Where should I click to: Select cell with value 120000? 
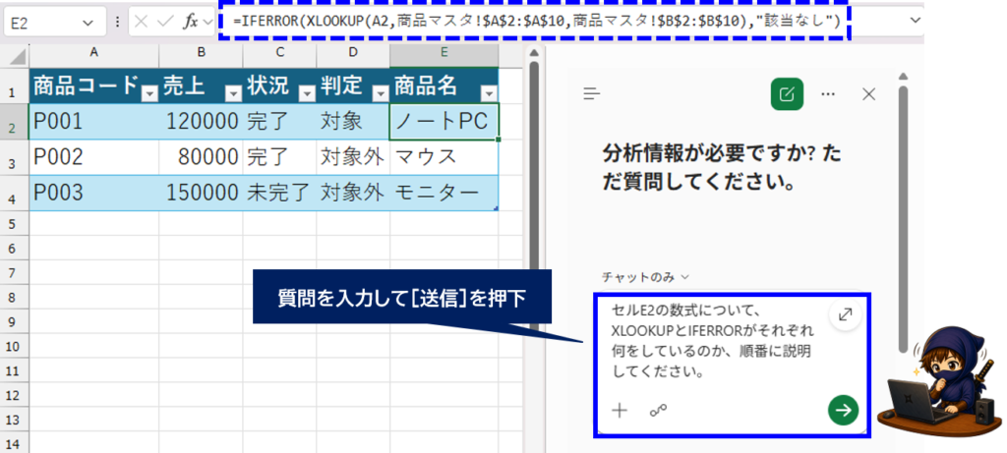coord(201,121)
